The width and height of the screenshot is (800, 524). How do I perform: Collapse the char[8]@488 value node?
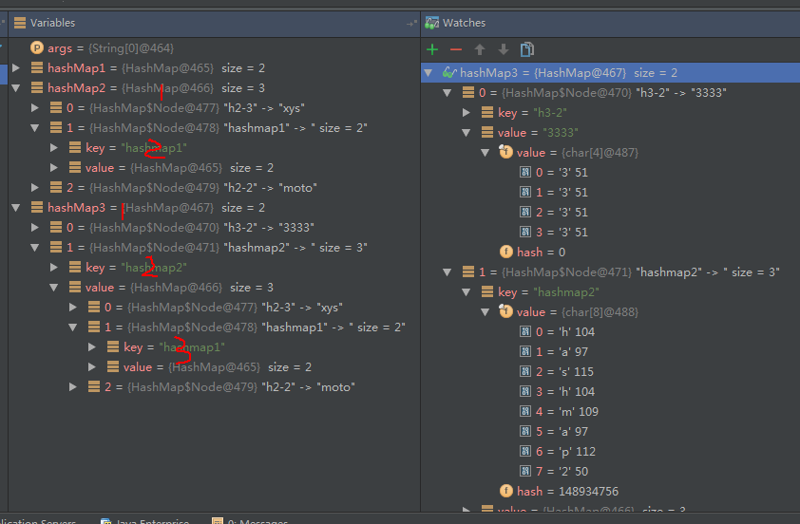pyautogui.click(x=486, y=312)
